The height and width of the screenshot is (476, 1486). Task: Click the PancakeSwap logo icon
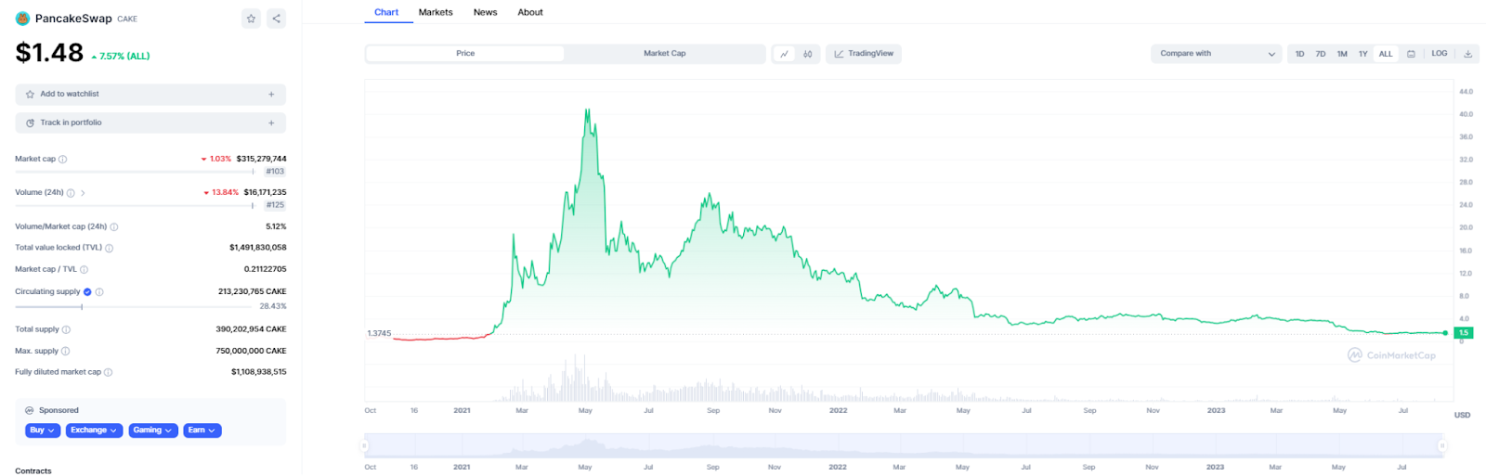(22, 19)
